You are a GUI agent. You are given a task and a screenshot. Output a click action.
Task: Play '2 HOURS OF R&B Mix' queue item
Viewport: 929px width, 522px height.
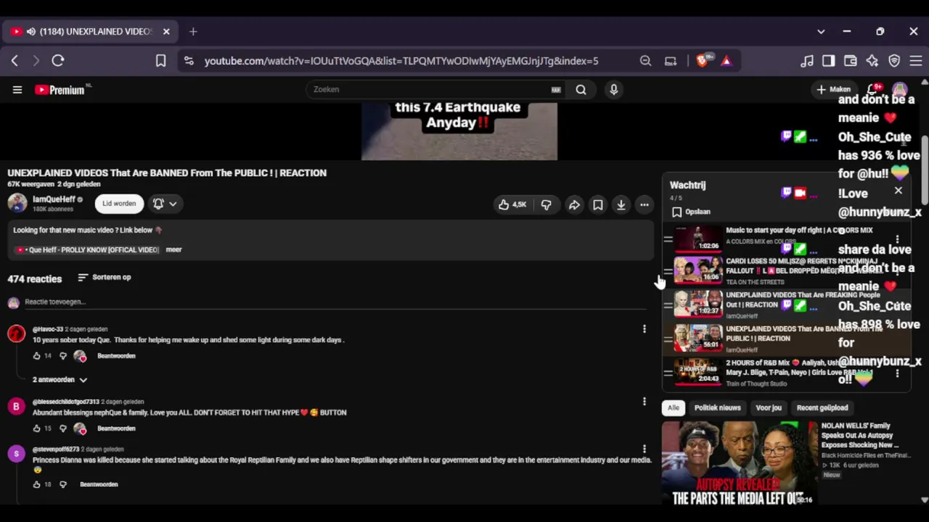tap(785, 373)
